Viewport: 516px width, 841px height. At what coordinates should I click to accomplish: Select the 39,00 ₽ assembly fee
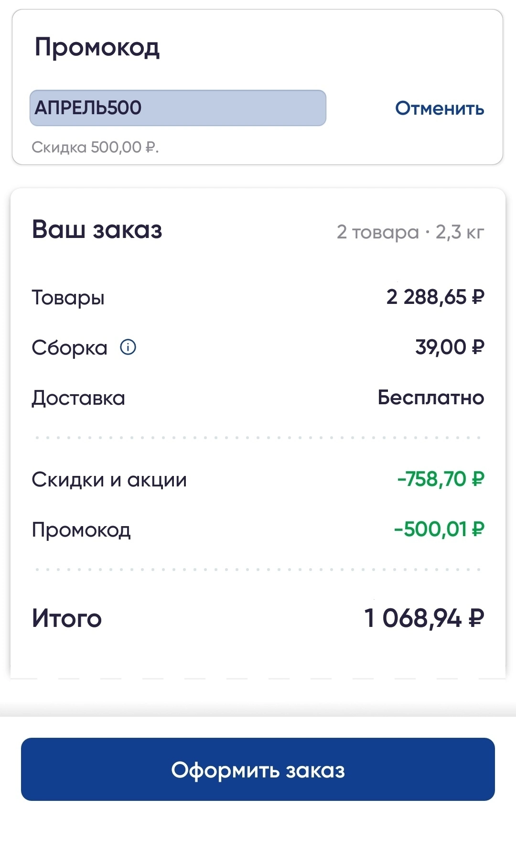click(450, 347)
